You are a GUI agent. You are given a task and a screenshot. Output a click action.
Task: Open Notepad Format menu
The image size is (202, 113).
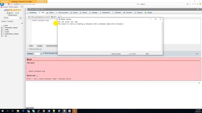pos(67,22)
